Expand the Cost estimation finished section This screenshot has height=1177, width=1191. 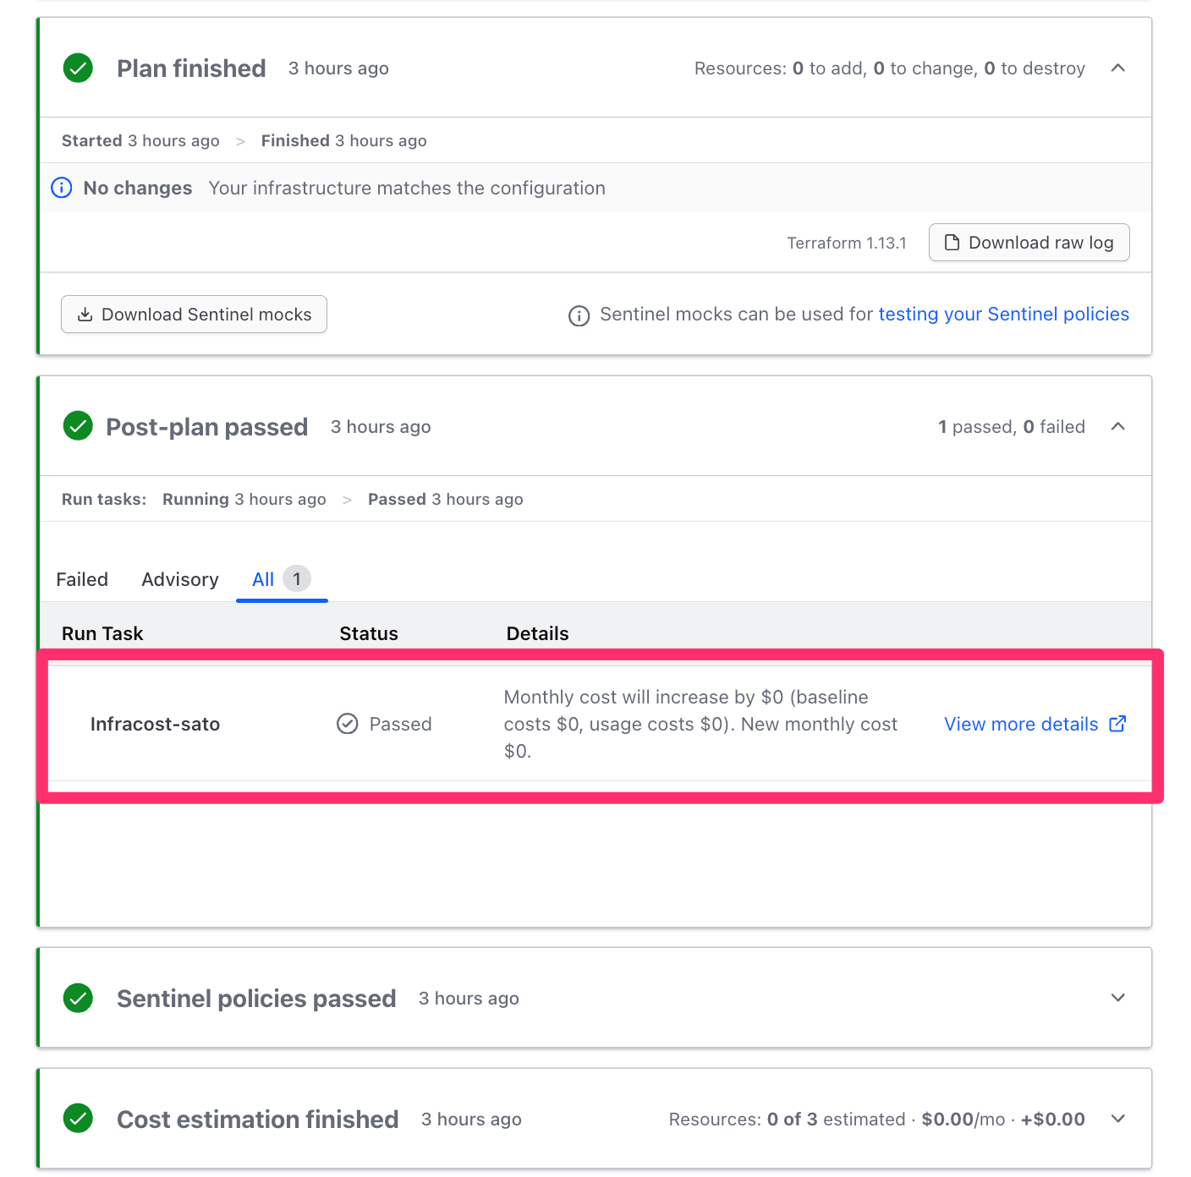point(1117,1119)
